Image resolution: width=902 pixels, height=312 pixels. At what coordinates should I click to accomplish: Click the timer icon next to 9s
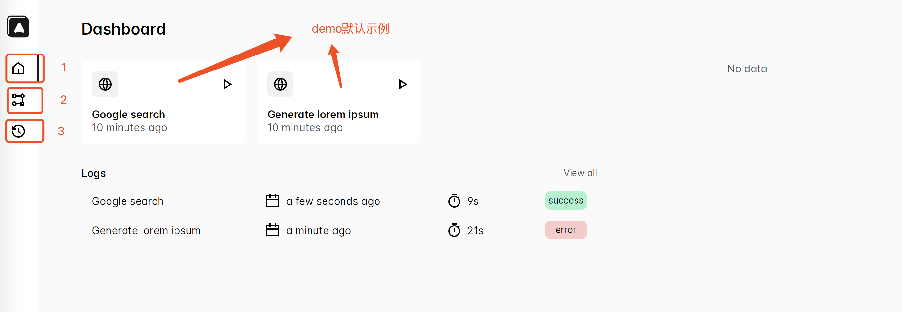click(x=454, y=201)
